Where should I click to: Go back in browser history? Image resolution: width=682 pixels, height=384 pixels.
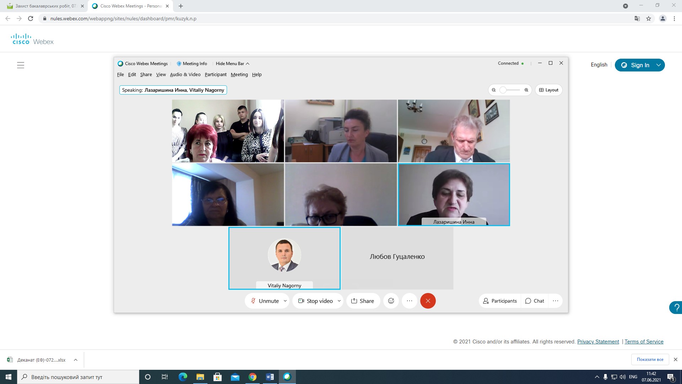[8, 18]
